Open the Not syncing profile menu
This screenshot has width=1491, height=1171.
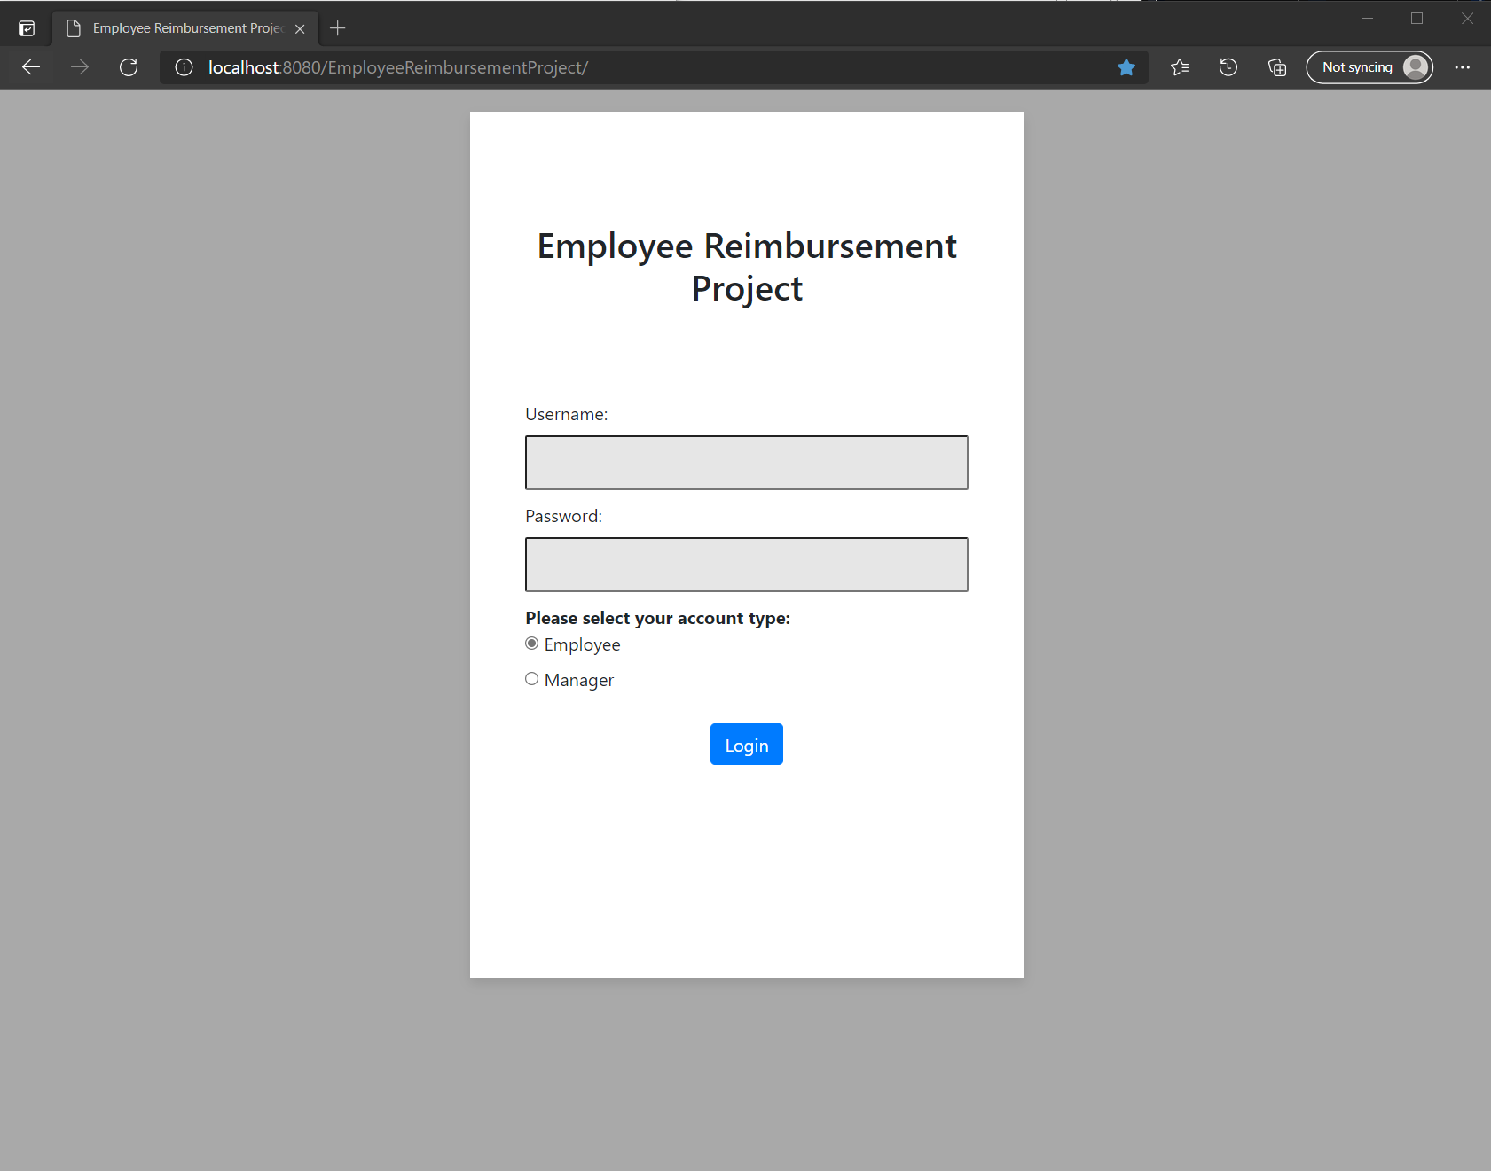[1369, 67]
